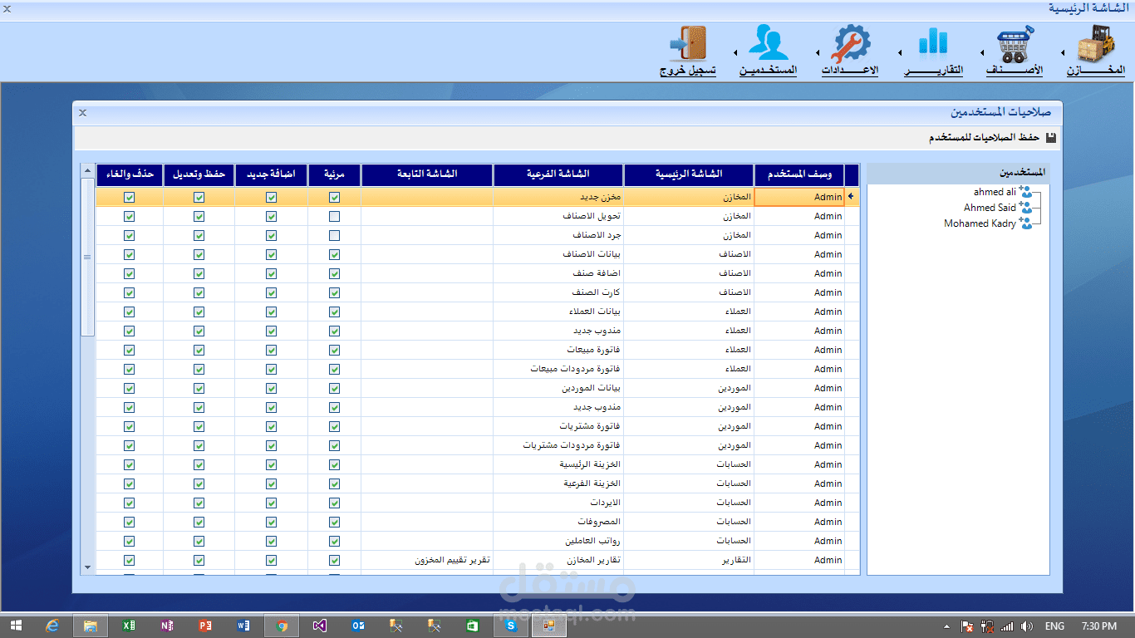The image size is (1135, 638).
Task: Click the تسجيل خروج exit door icon
Action: (690, 43)
